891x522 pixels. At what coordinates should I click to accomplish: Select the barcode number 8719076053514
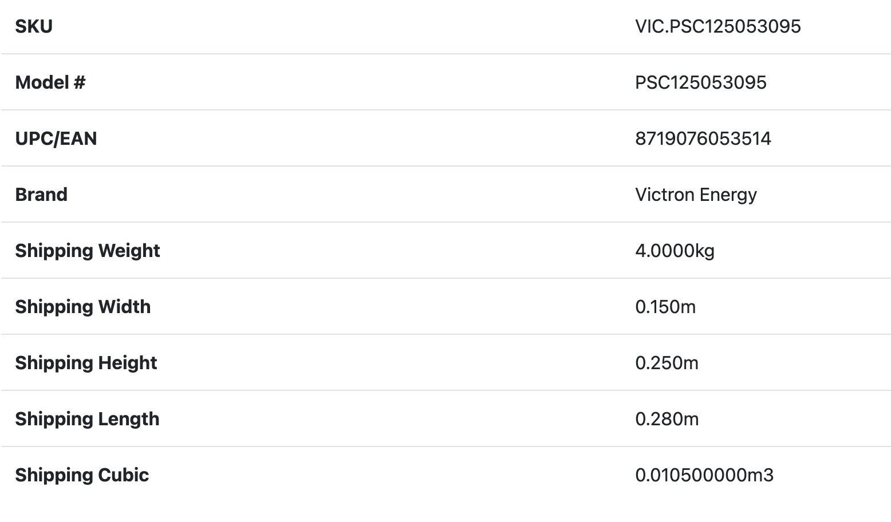pyautogui.click(x=703, y=139)
